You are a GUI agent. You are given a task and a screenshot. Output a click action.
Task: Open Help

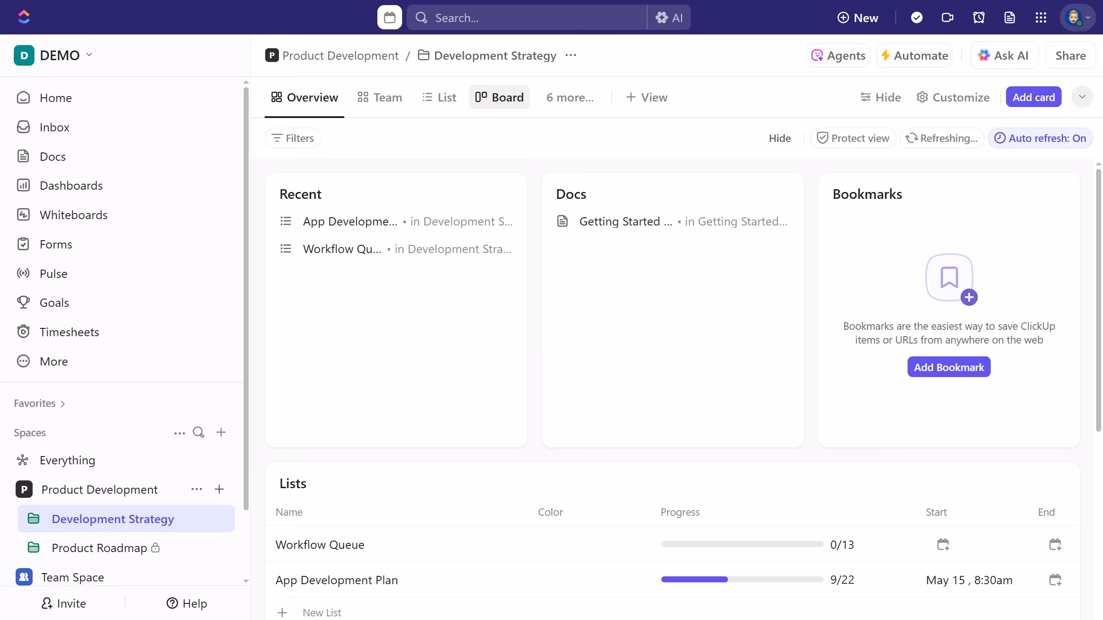coord(187,603)
